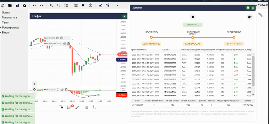269x124 pixels.
Task: Click the Контракт закрыт stage marker
Action: click(234, 38)
